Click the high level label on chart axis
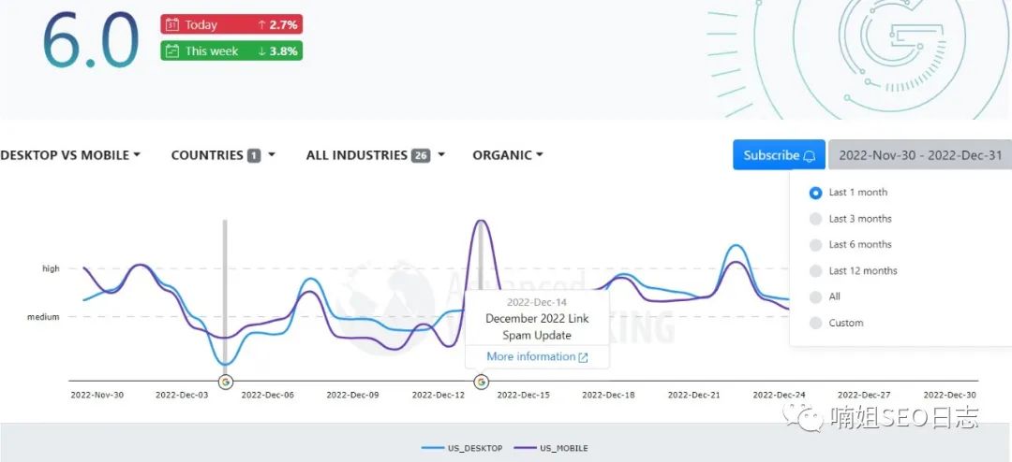 pyautogui.click(x=51, y=268)
